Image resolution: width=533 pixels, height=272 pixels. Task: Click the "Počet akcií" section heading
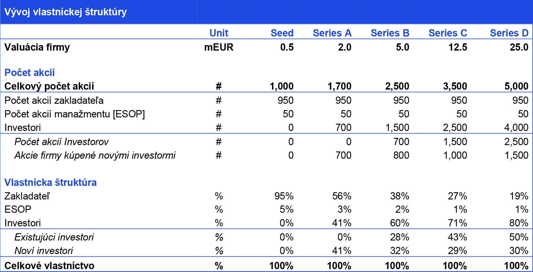(x=29, y=72)
